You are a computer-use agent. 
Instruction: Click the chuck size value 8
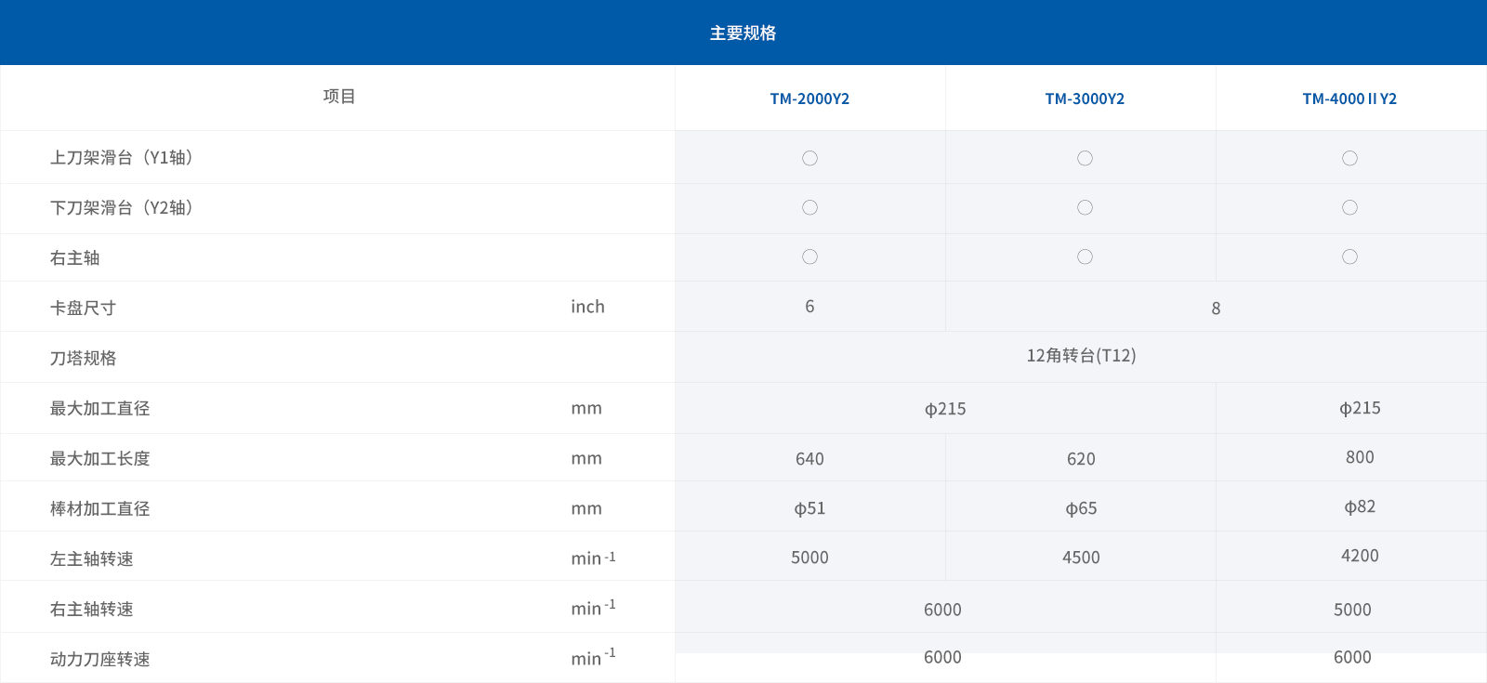1216,309
